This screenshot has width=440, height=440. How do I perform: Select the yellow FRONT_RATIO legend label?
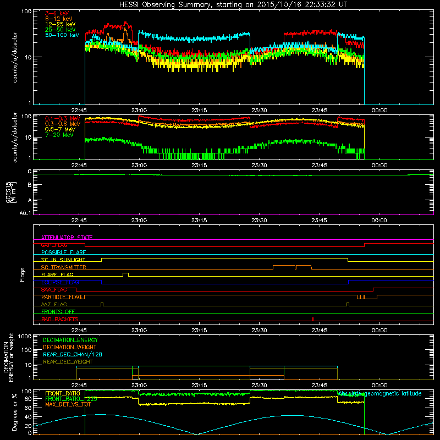tap(63, 393)
